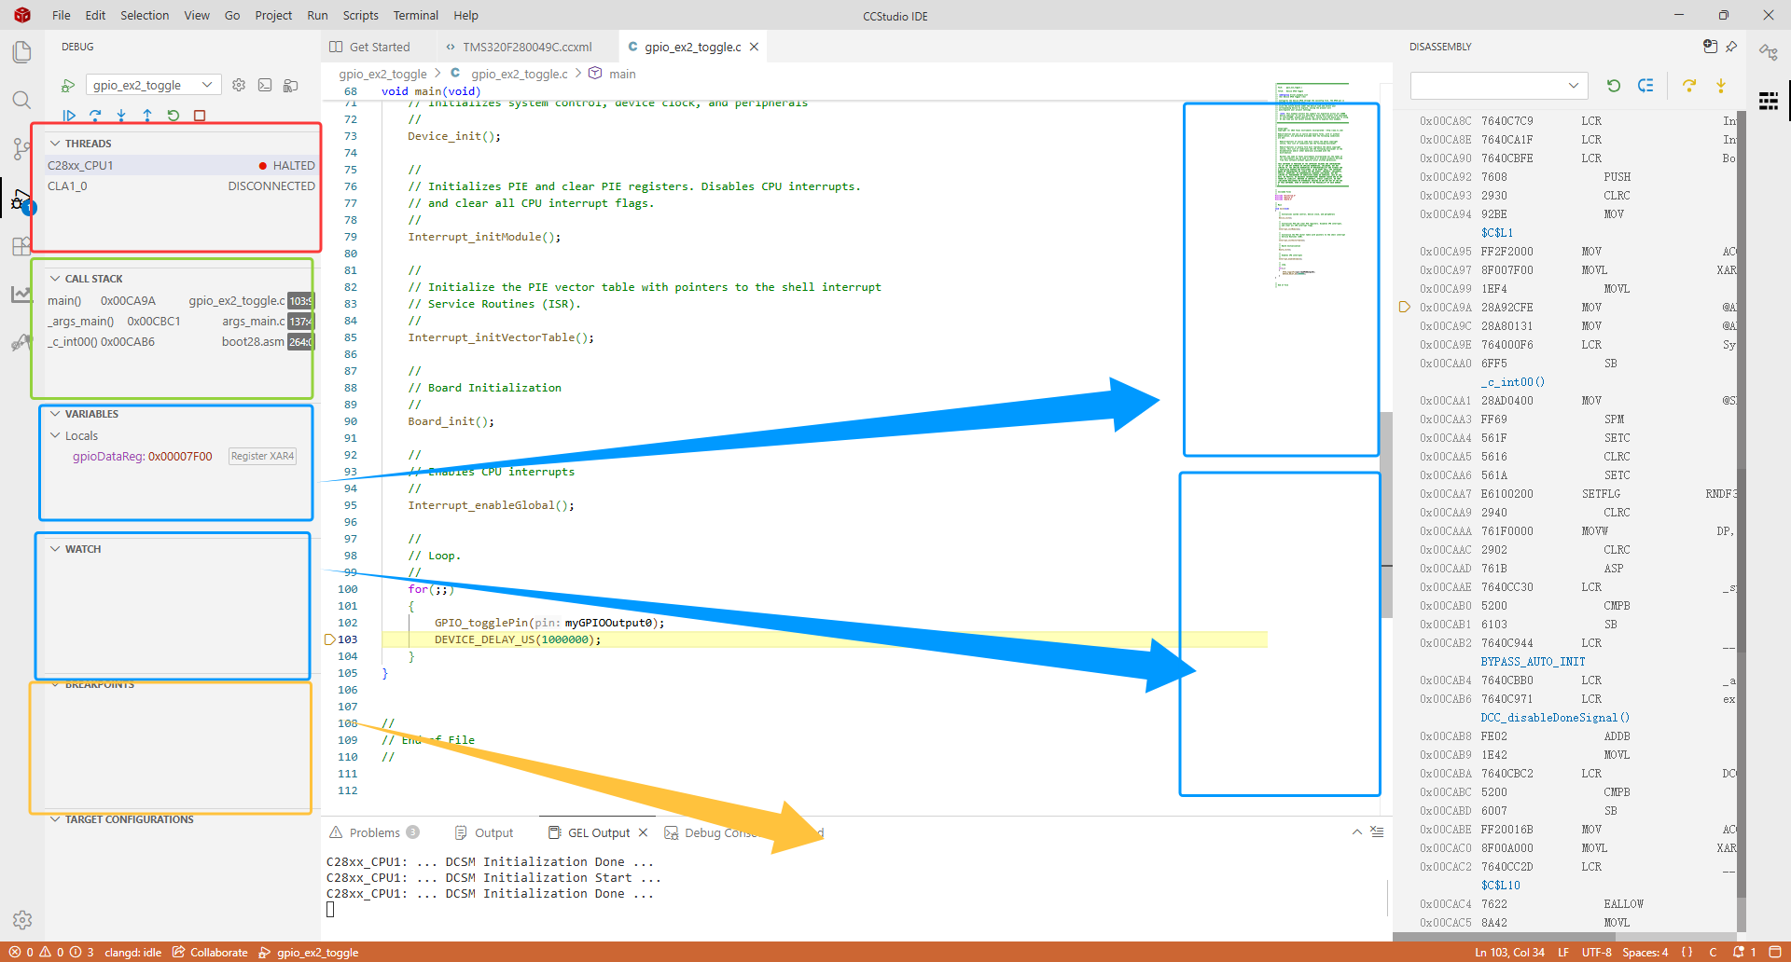Image resolution: width=1791 pixels, height=962 pixels.
Task: Select the main() call stack frame
Action: (x=181, y=300)
